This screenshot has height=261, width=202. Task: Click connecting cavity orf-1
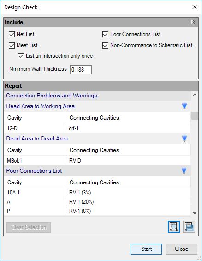click(x=128, y=128)
